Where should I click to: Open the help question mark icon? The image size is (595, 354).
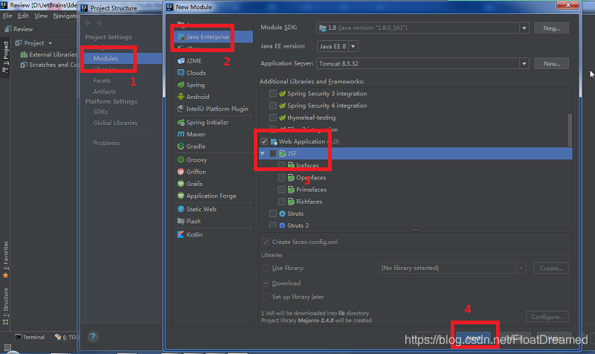pos(92,337)
